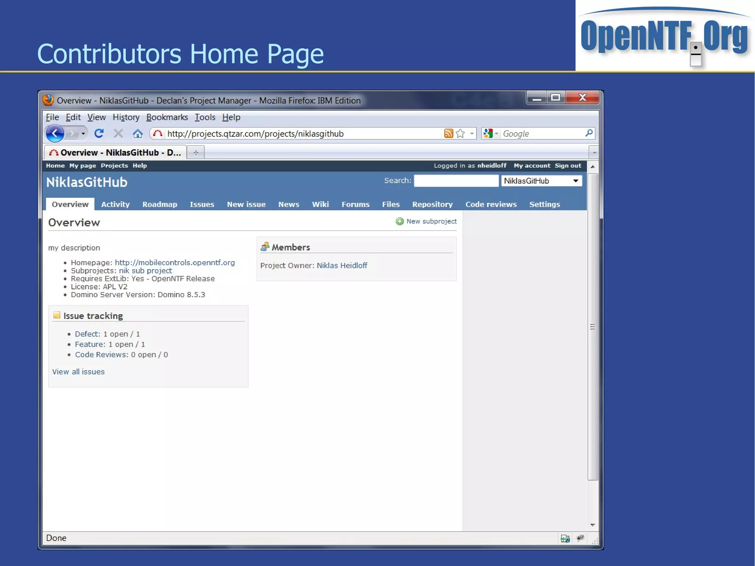Click the browser Back arrow button
This screenshot has height=566, width=755.
click(x=55, y=133)
